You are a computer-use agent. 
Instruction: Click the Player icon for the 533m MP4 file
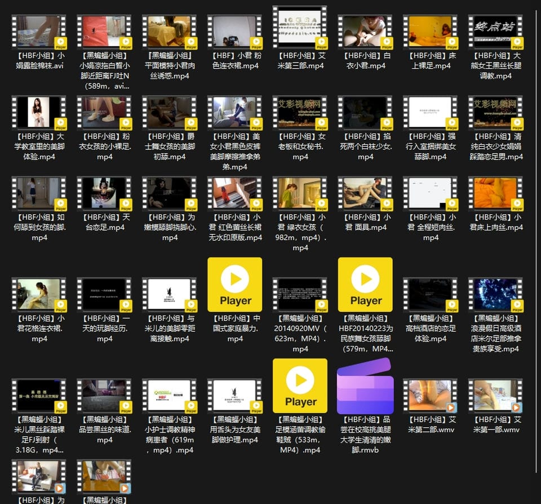tap(300, 386)
